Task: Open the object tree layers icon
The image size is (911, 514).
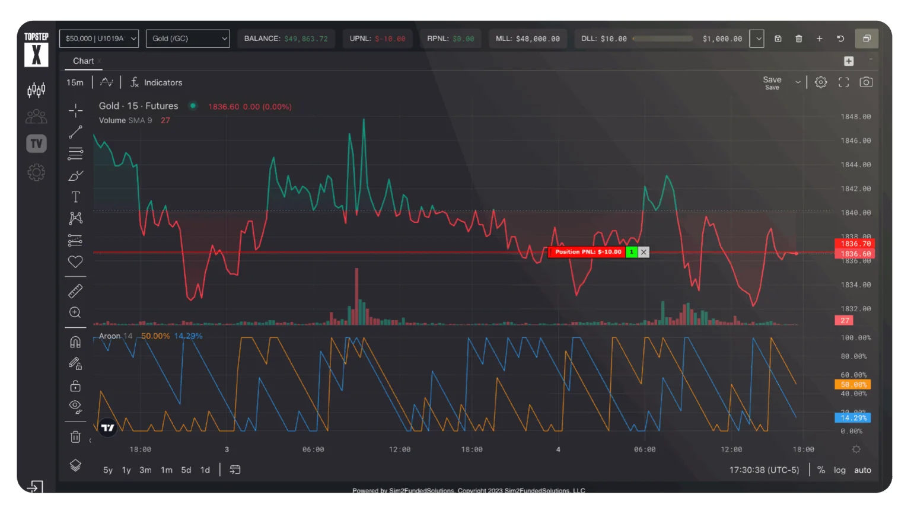Action: [x=75, y=465]
